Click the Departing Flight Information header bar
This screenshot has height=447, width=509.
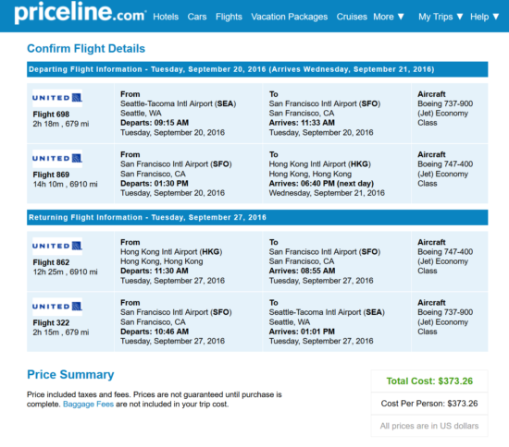[x=257, y=69]
